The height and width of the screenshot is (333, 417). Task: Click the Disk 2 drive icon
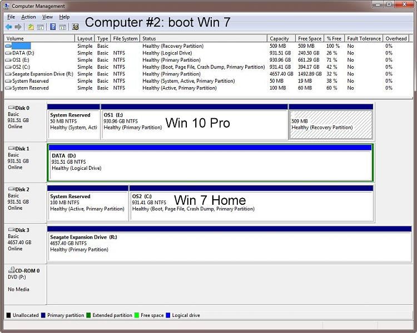tap(12, 189)
